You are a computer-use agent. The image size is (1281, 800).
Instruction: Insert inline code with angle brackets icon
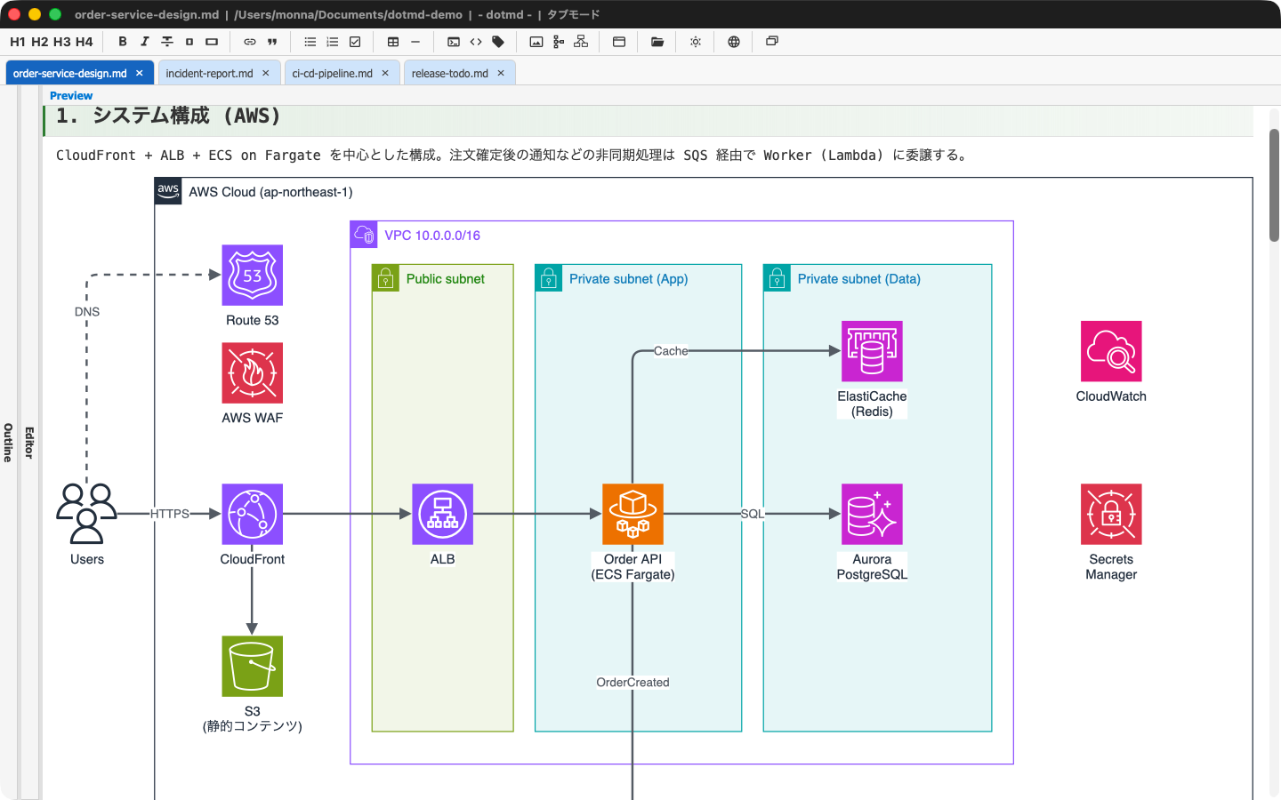point(476,42)
